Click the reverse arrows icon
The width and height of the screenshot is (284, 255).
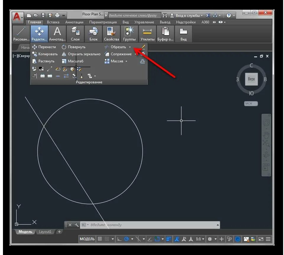click(x=66, y=76)
